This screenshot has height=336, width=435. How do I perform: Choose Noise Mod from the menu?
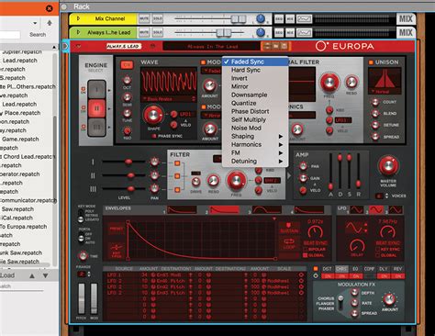pos(255,128)
